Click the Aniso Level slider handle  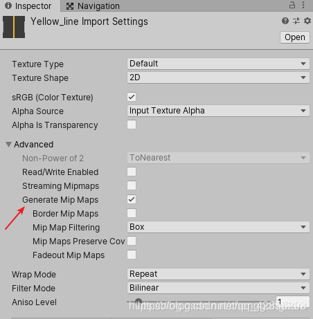coord(138,301)
